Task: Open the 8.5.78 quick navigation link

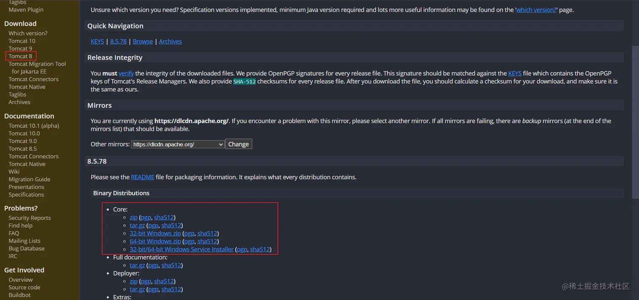Action: [118, 41]
